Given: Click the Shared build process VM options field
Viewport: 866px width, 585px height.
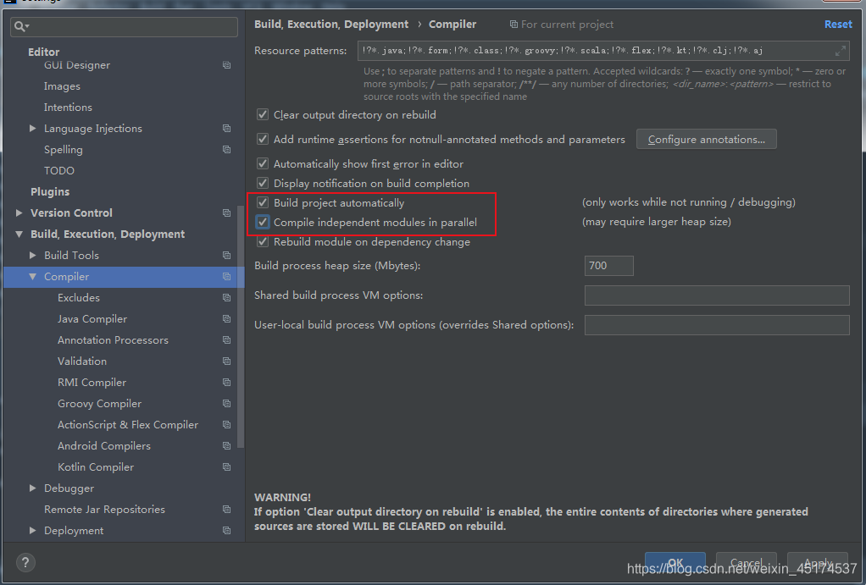Looking at the screenshot, I should tap(717, 295).
